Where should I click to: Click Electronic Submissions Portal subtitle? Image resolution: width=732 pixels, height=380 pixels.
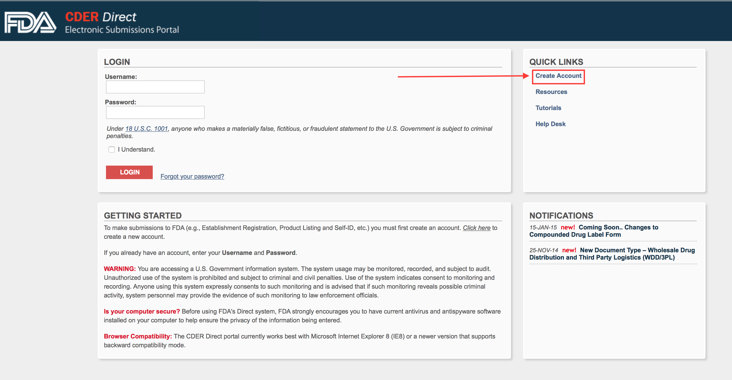click(122, 30)
